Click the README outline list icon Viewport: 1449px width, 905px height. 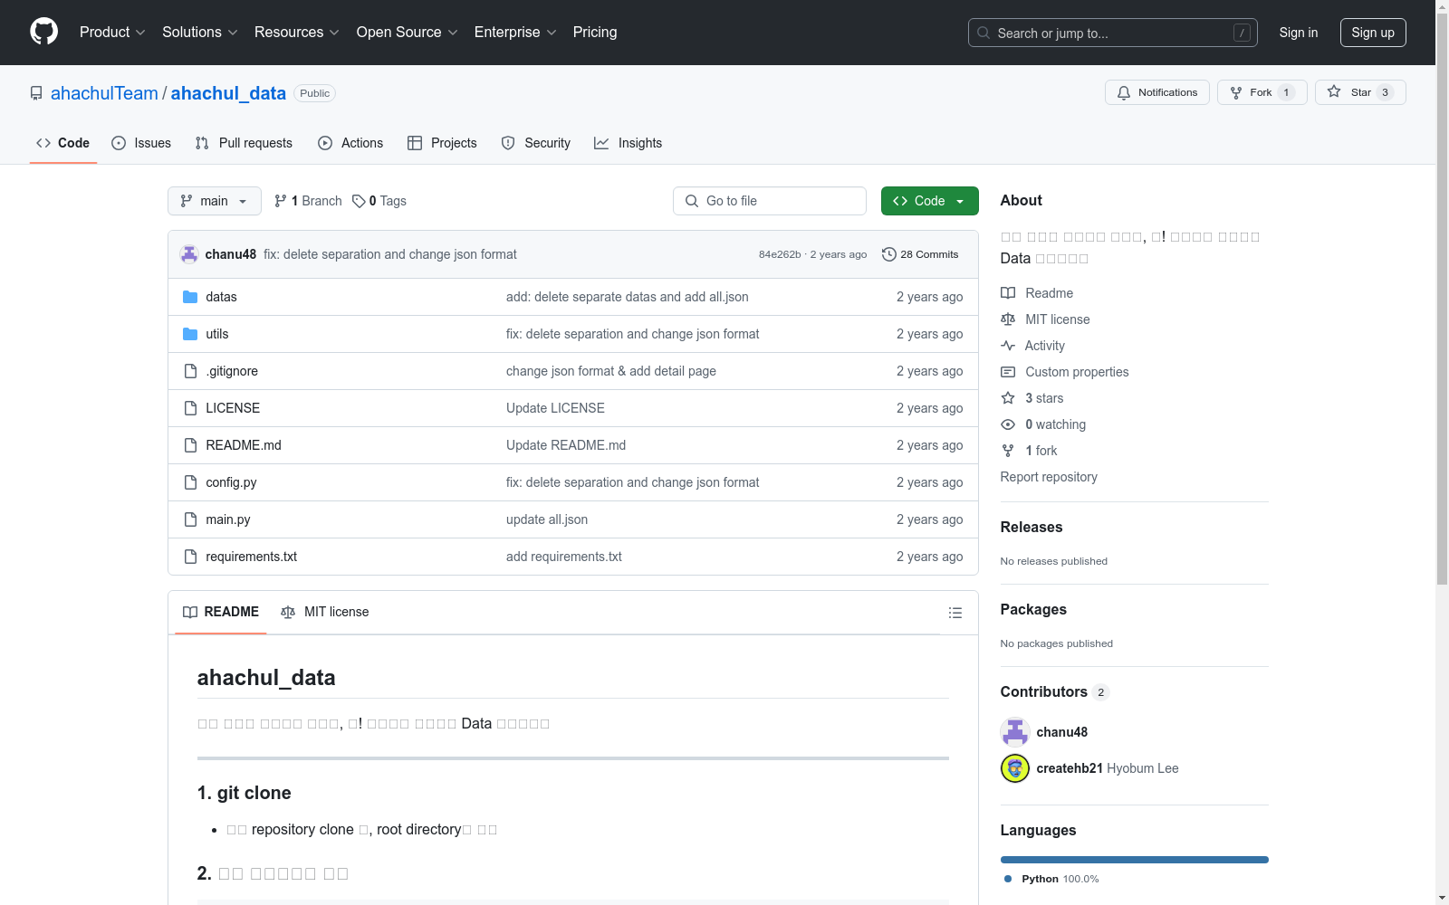955,613
